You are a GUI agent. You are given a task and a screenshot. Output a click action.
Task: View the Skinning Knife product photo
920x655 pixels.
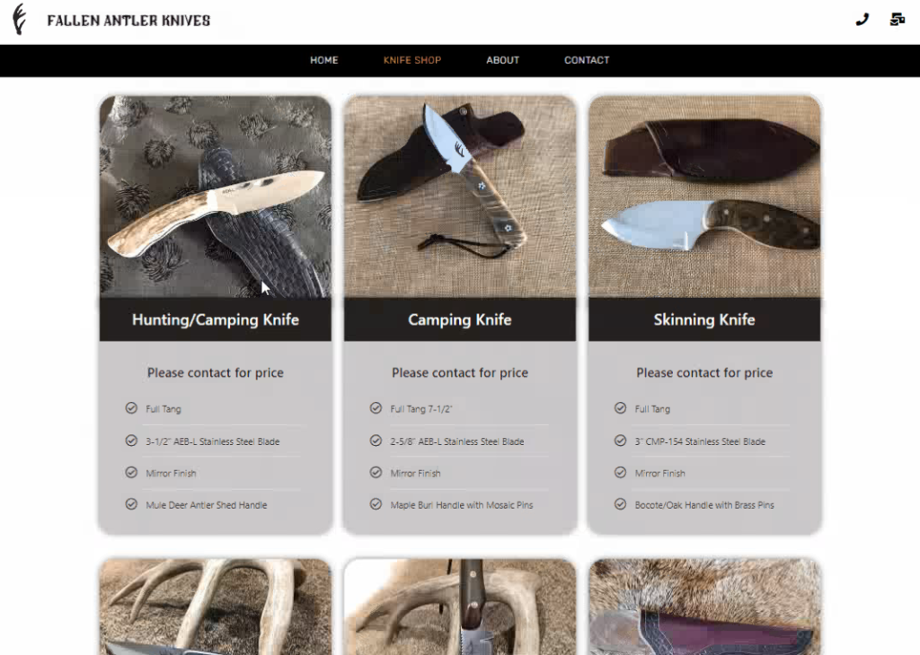point(704,197)
